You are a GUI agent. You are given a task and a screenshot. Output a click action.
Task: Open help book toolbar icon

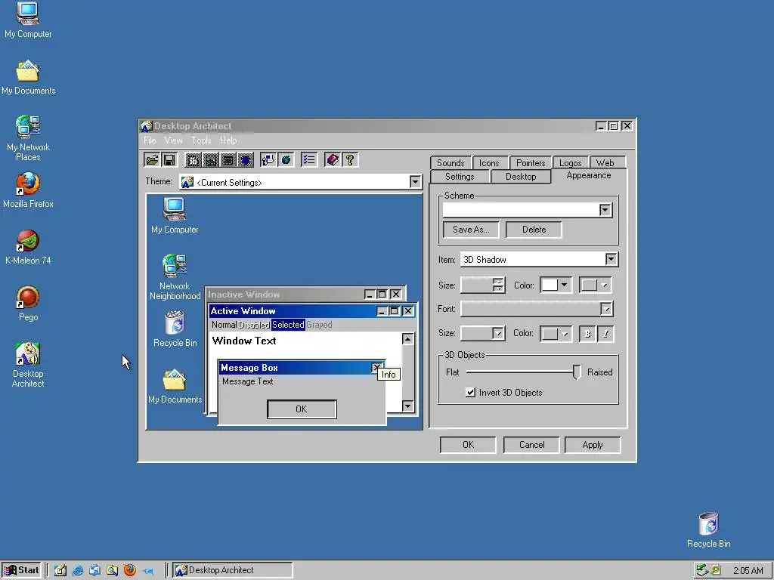click(x=333, y=160)
